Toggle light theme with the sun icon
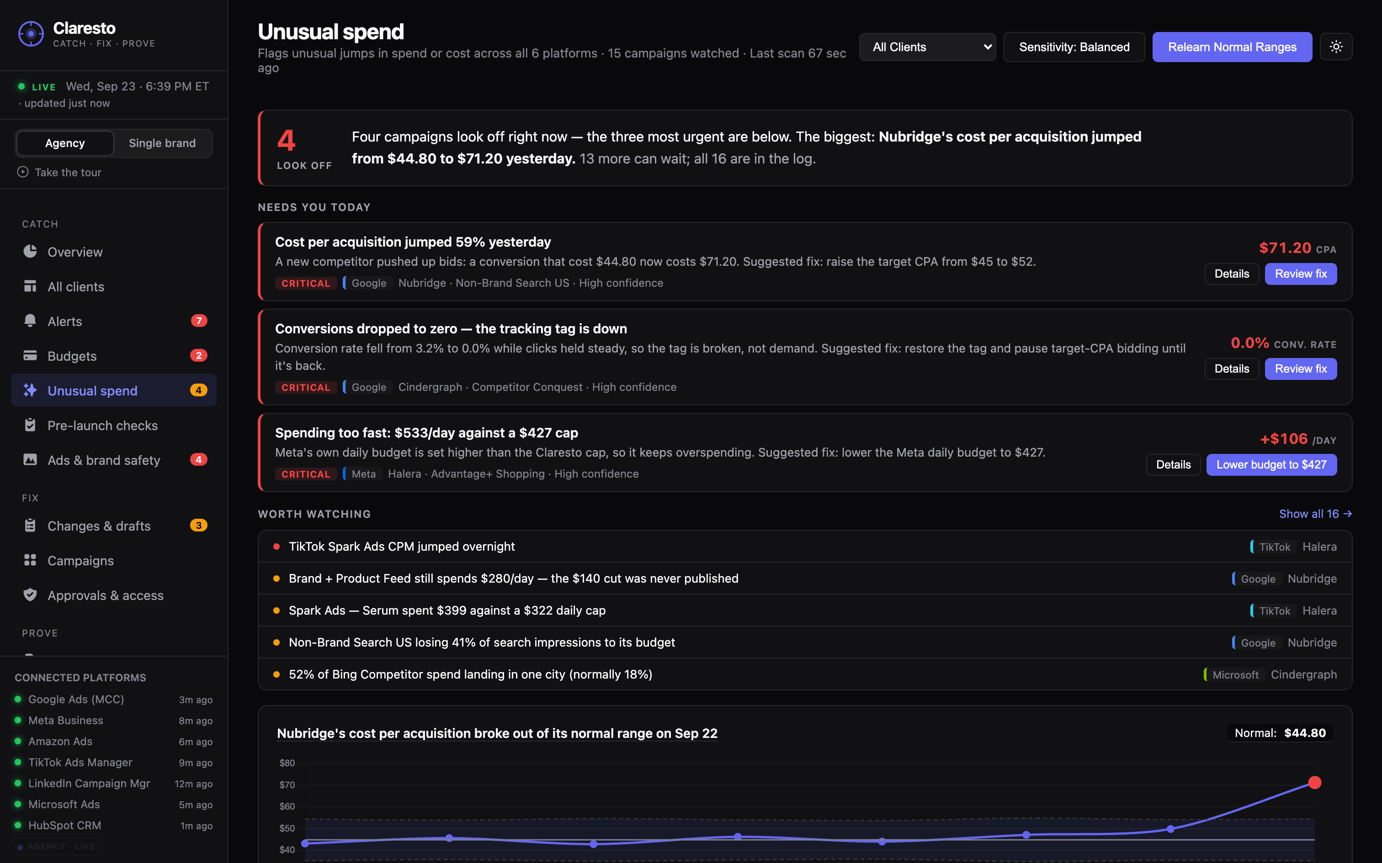Screen dimensions: 1382x863 [1336, 47]
